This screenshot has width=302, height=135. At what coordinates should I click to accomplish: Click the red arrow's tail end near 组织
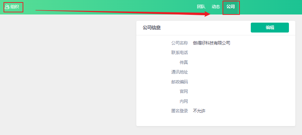[x=37, y=10]
